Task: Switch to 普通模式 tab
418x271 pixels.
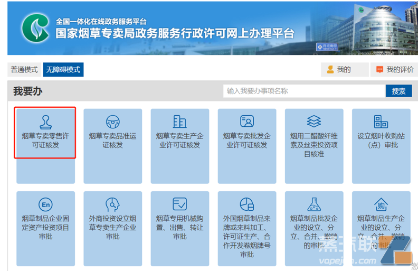Action: [x=24, y=70]
